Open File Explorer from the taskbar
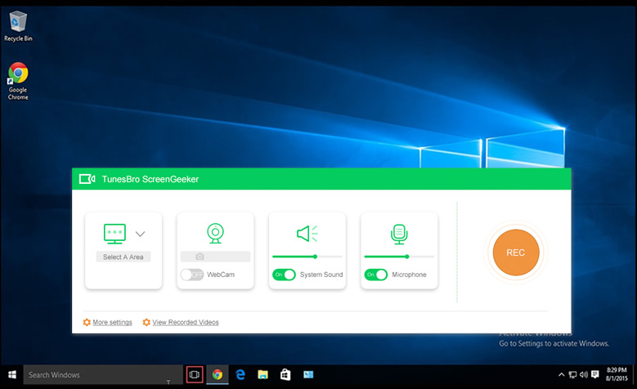 [x=262, y=375]
